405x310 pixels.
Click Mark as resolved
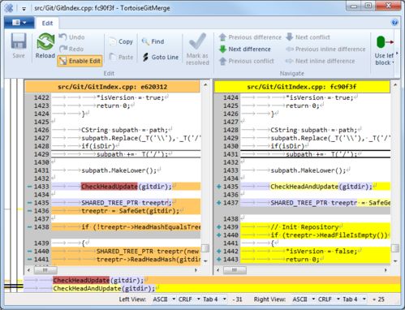tap(197, 49)
